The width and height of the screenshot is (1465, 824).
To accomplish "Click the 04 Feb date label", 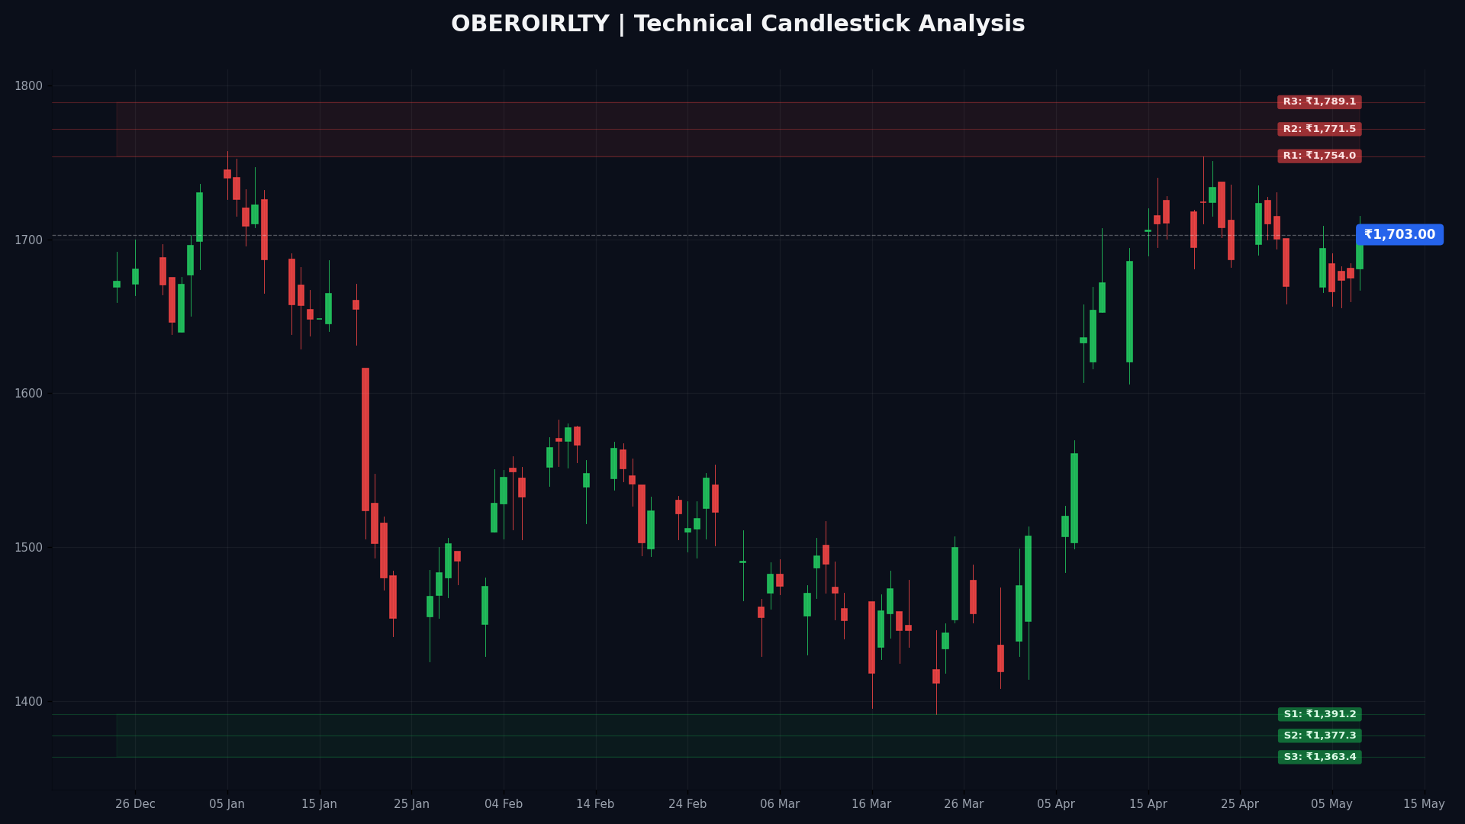I will (504, 804).
